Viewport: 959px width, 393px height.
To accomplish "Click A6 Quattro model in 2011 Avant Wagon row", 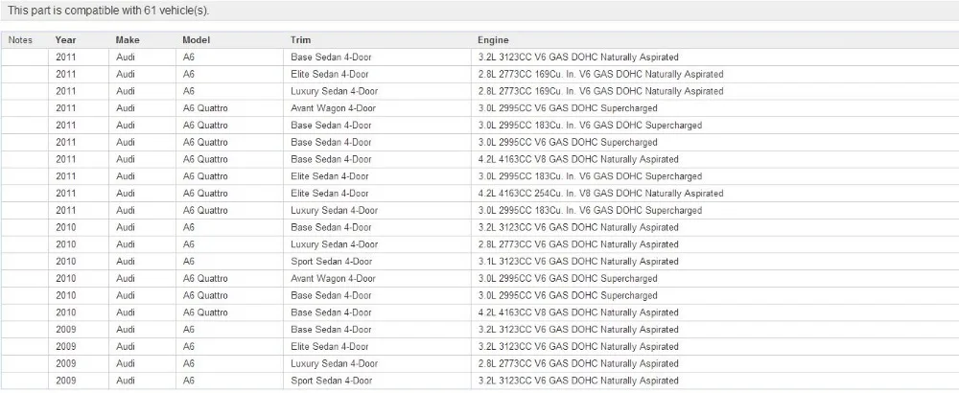I will pyautogui.click(x=205, y=108).
